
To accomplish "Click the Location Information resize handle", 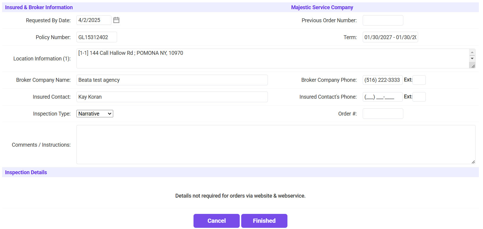I will (473, 66).
